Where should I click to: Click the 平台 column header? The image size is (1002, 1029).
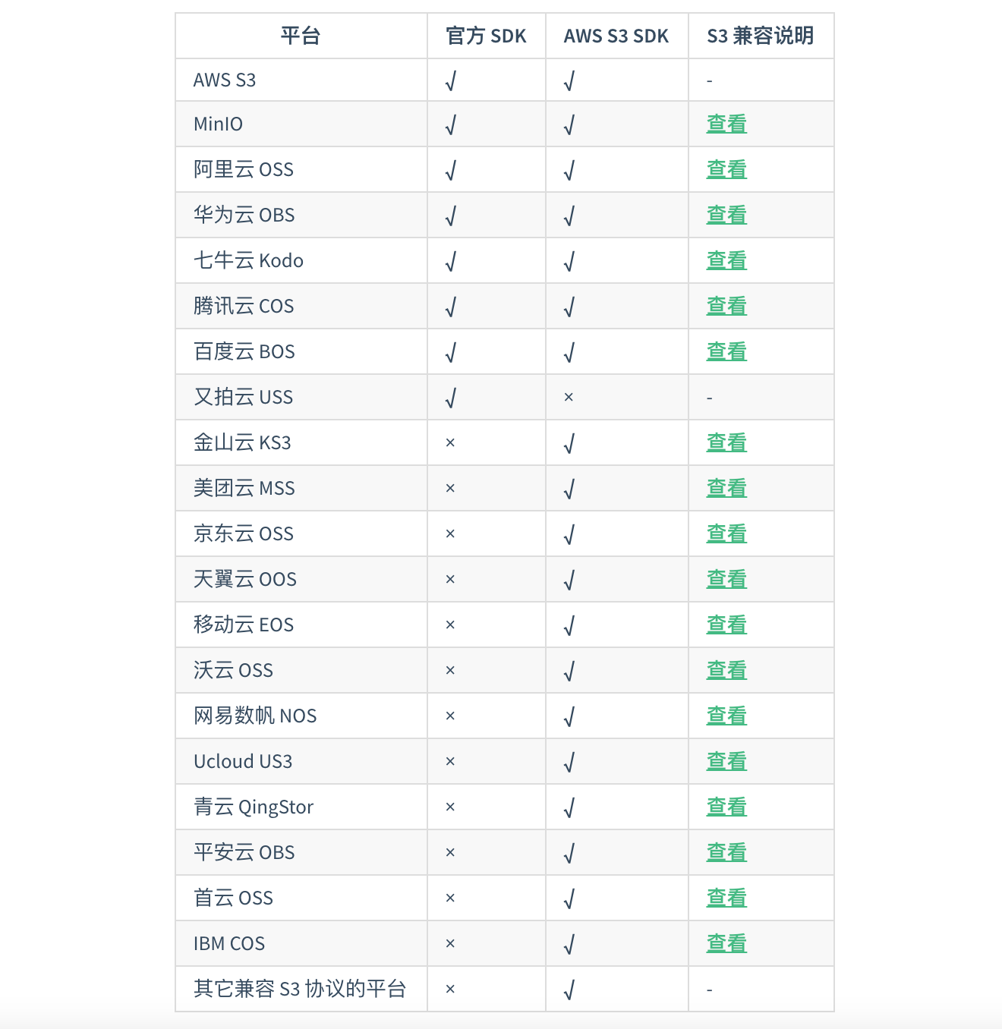tap(301, 36)
